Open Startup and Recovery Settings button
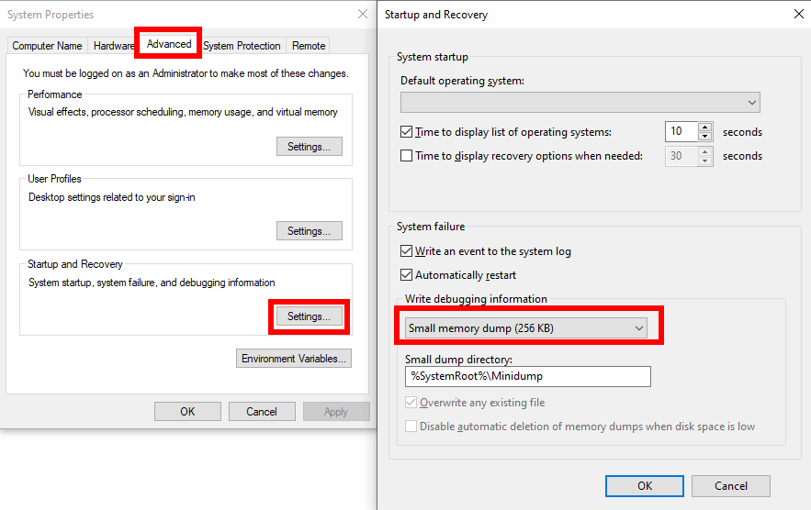 309,316
